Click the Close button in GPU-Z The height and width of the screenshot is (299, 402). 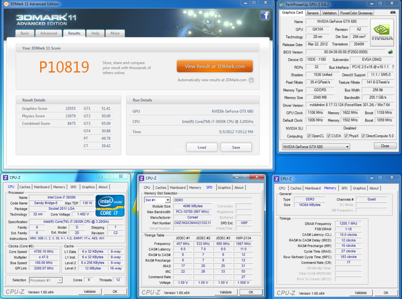point(385,146)
